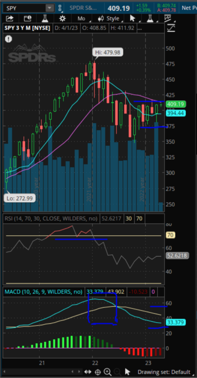Click the 52.6218 RSI axis label

177,255
